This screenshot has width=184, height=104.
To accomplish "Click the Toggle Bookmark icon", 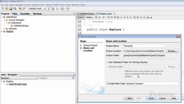I will click(131, 17).
